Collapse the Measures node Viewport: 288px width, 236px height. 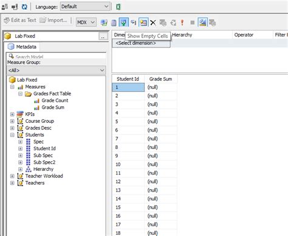pyautogui.click(x=12, y=87)
